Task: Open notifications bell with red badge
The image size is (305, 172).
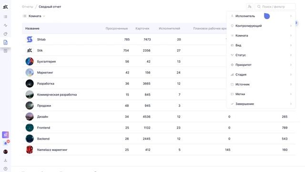Action: [x=6, y=143]
